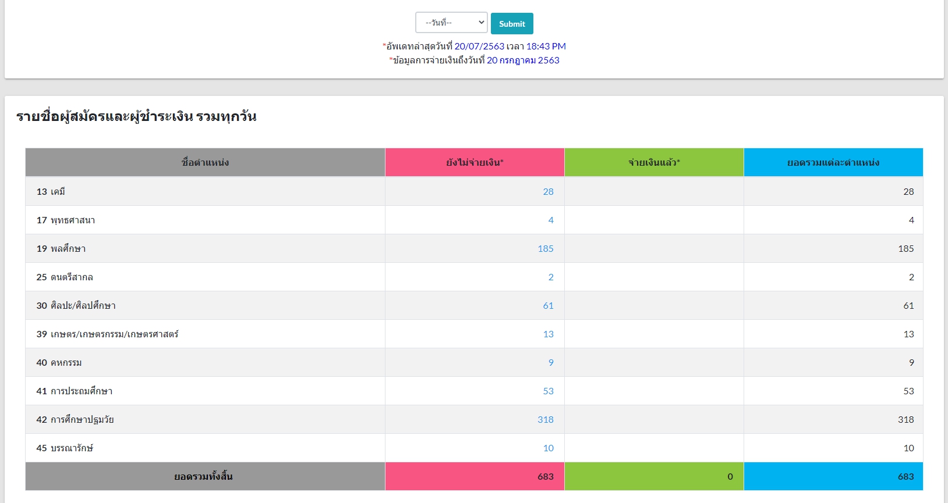Click the pink total cell showing 683
This screenshot has height=503, width=948.
[475, 476]
